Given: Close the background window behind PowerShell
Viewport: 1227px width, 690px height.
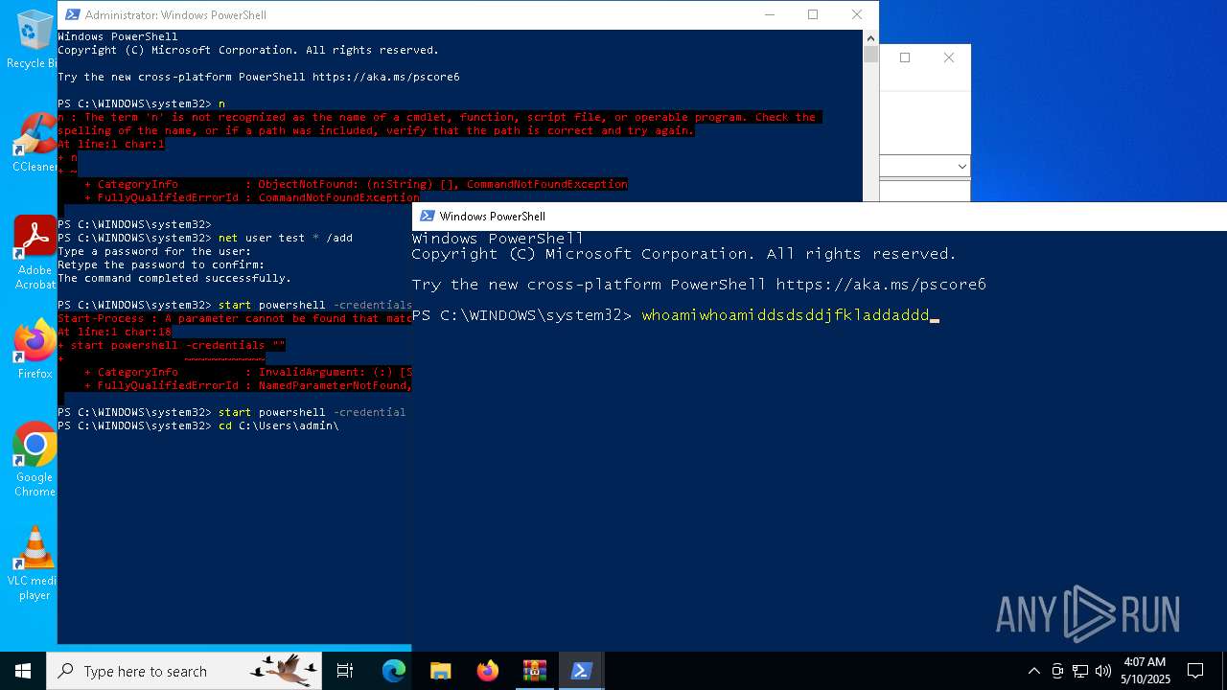Looking at the screenshot, I should (949, 57).
